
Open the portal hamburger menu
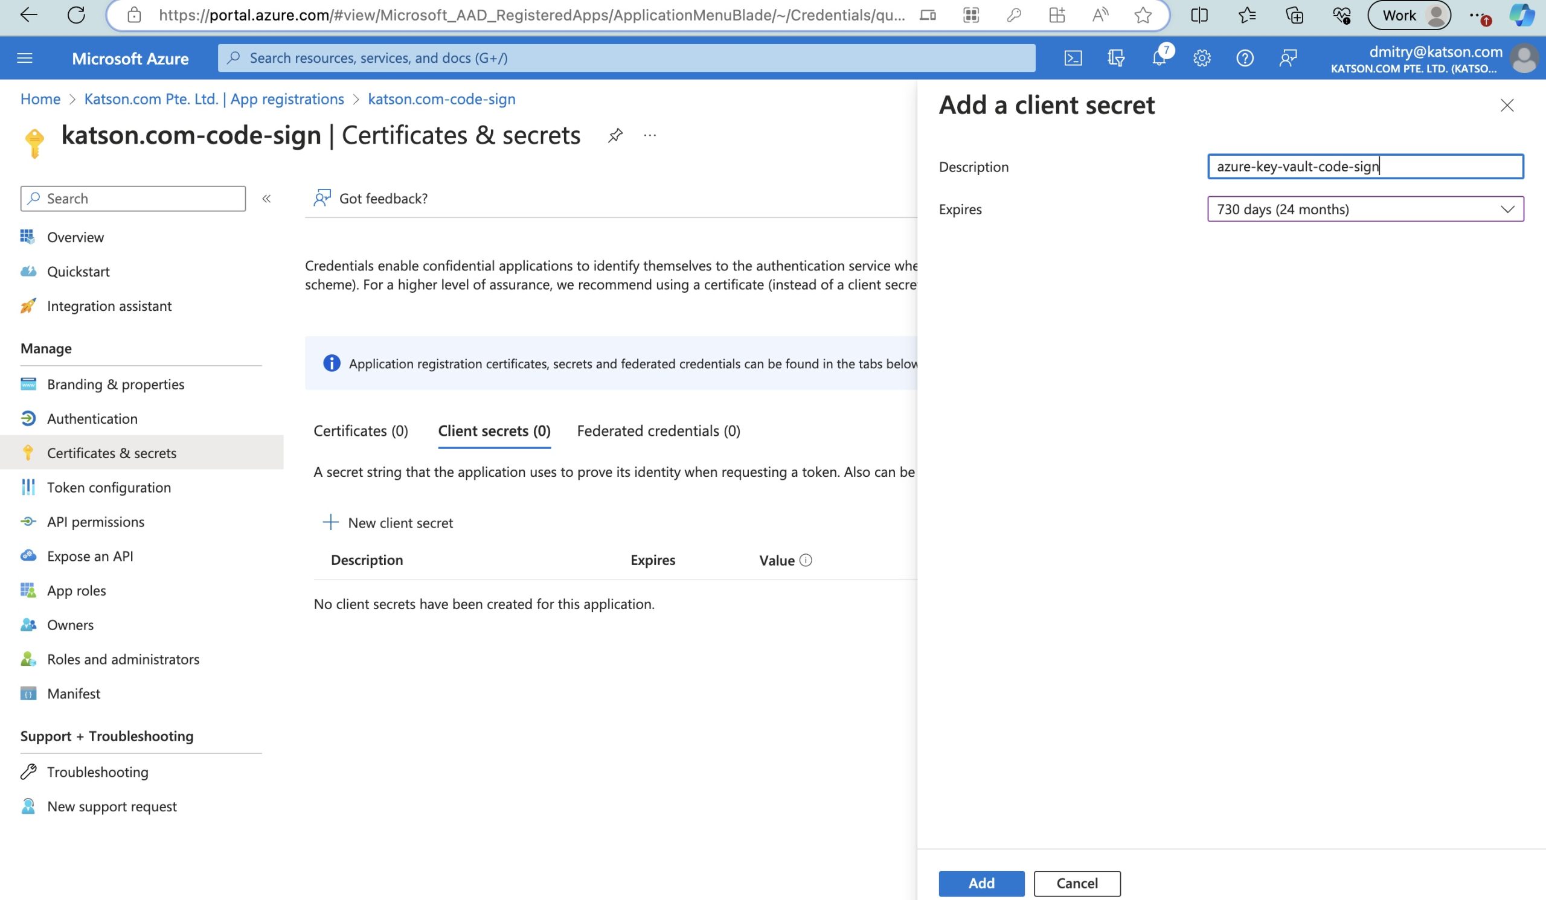[25, 58]
